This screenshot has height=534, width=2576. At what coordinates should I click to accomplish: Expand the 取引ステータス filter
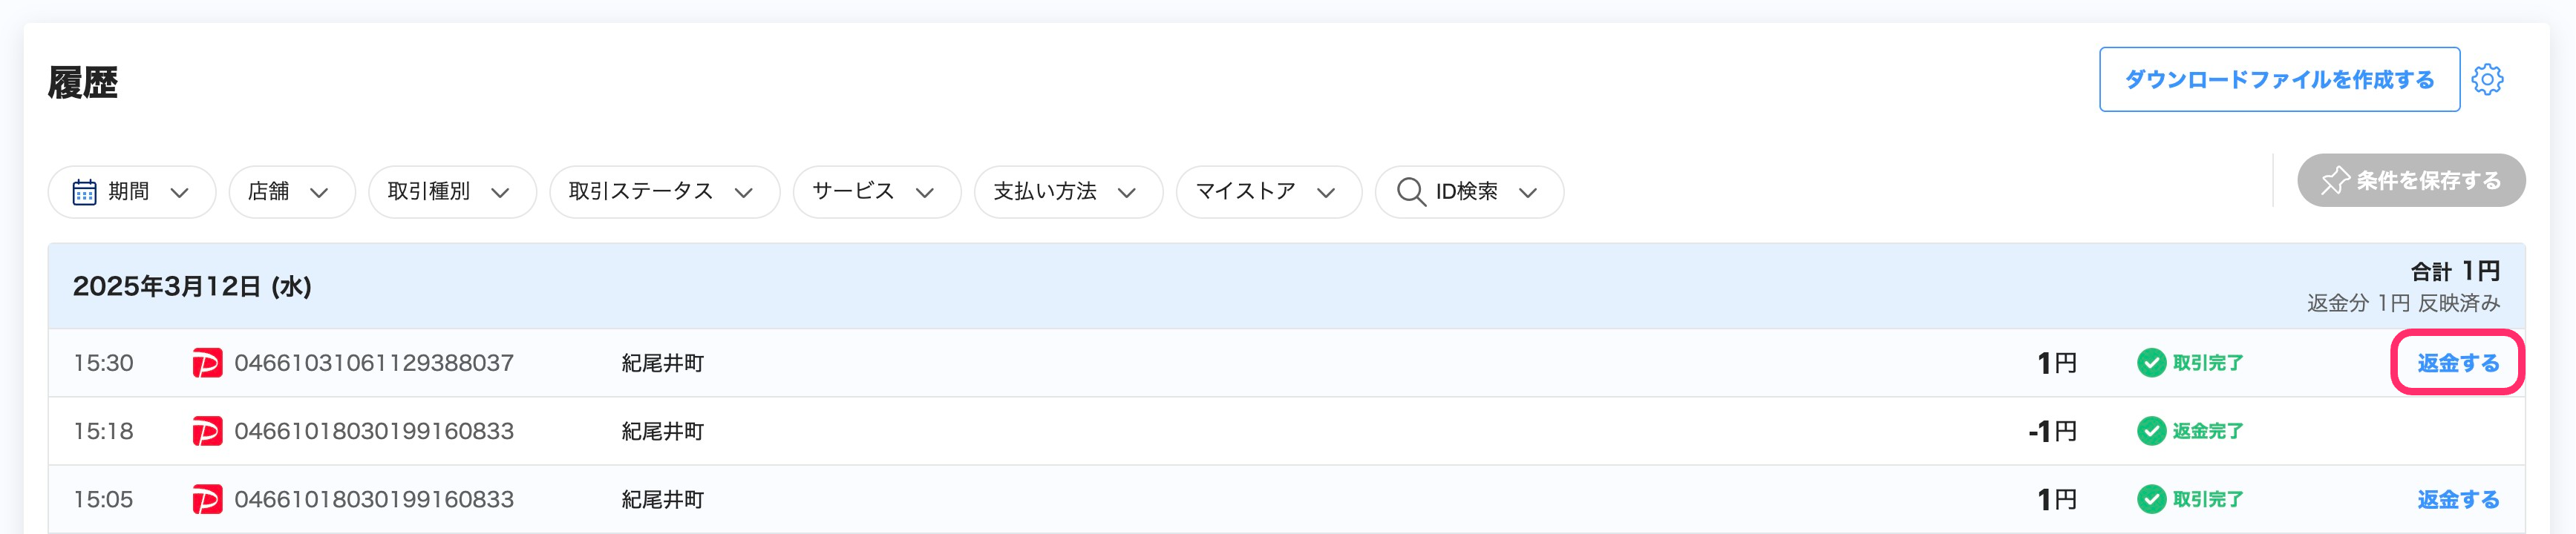(x=664, y=191)
